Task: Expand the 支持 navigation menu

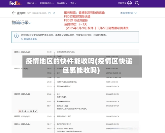Action: tap(74, 3)
